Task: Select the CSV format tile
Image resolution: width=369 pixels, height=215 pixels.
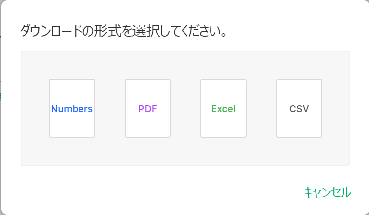Action: tap(299, 108)
